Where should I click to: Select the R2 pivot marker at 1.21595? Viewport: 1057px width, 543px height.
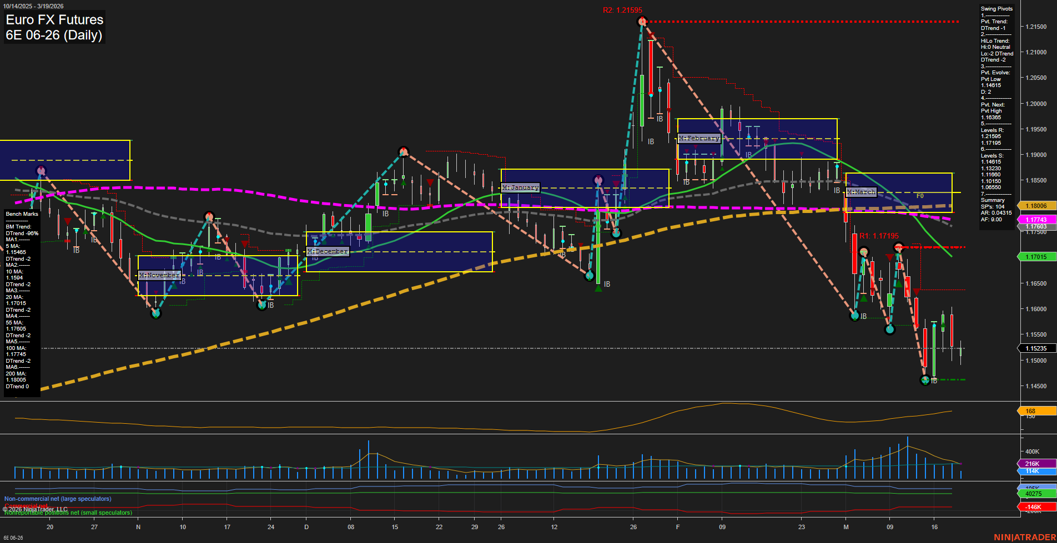pos(642,21)
